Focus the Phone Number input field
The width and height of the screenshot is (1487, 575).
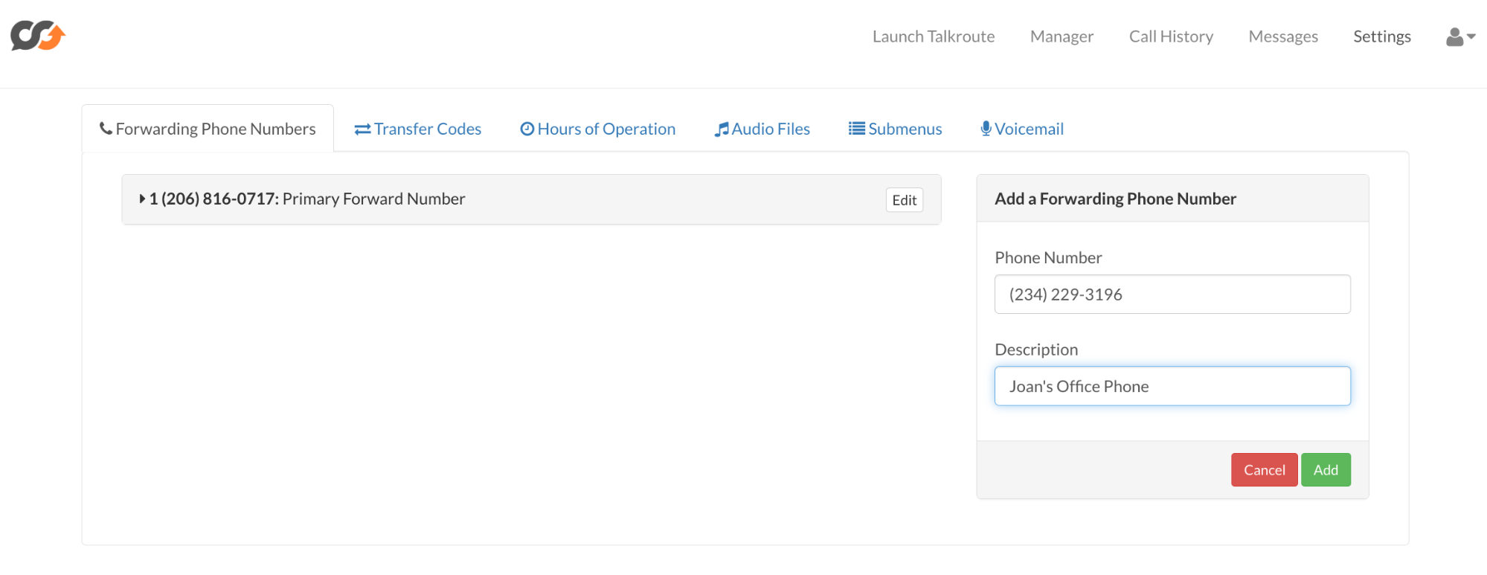[x=1172, y=295]
